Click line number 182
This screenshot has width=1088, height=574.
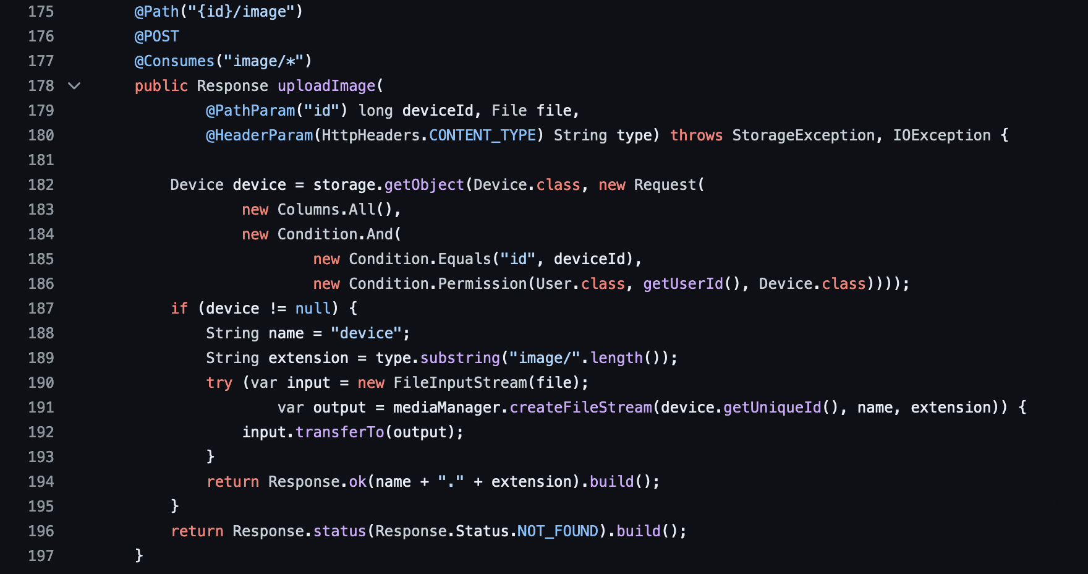(x=41, y=185)
